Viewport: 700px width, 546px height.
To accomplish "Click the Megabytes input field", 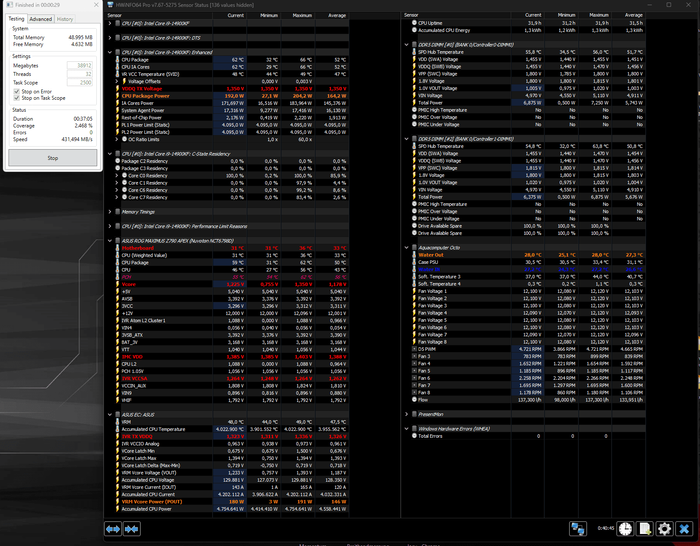I will [80, 65].
